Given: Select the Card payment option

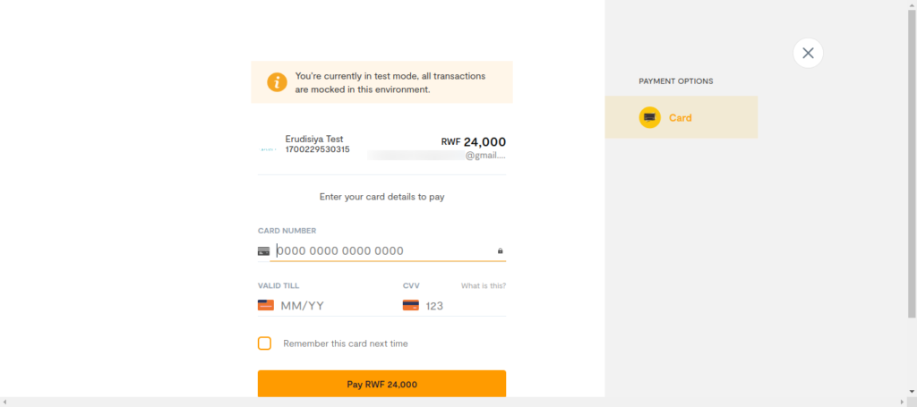Looking at the screenshot, I should [681, 117].
